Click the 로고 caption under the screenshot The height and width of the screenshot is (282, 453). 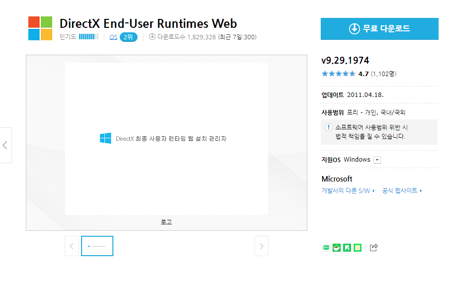coord(167,222)
